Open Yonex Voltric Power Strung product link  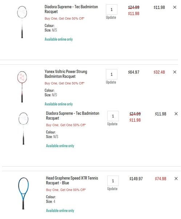tap(66, 74)
